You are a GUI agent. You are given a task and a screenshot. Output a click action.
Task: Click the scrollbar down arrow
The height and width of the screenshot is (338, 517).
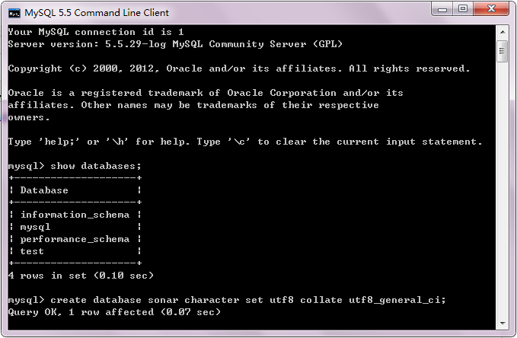pyautogui.click(x=503, y=324)
